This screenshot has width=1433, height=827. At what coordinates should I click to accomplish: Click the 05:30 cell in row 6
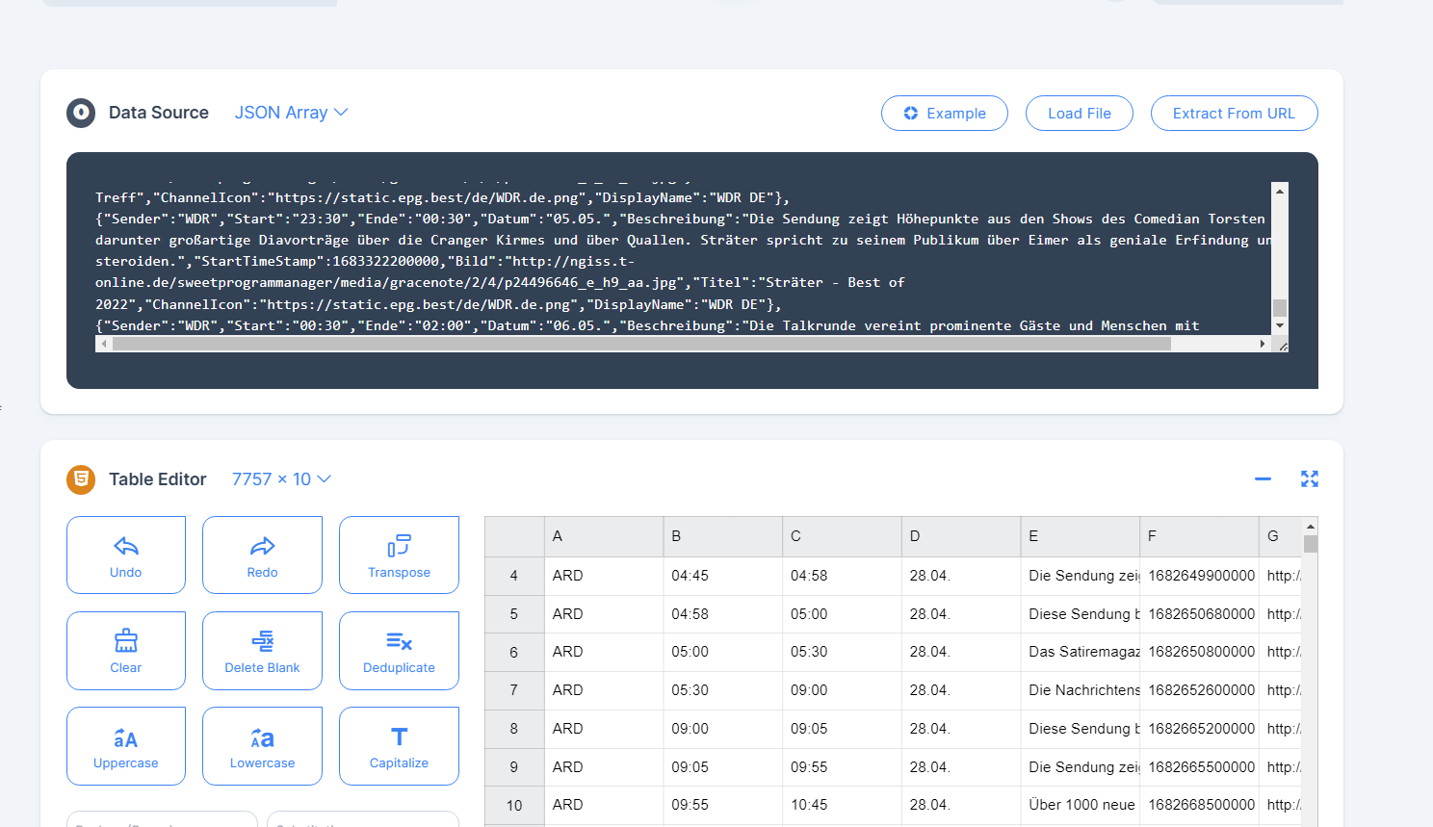coord(842,652)
